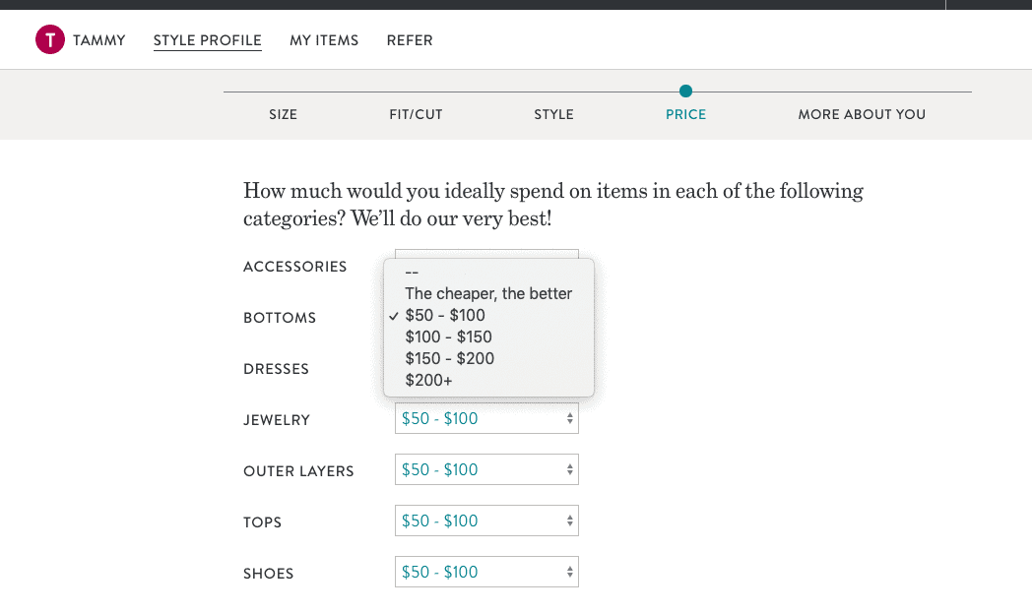Open the Tops price dropdown
This screenshot has width=1032, height=613.
(x=486, y=521)
